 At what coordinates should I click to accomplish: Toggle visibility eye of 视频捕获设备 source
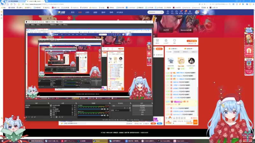coord(72,111)
